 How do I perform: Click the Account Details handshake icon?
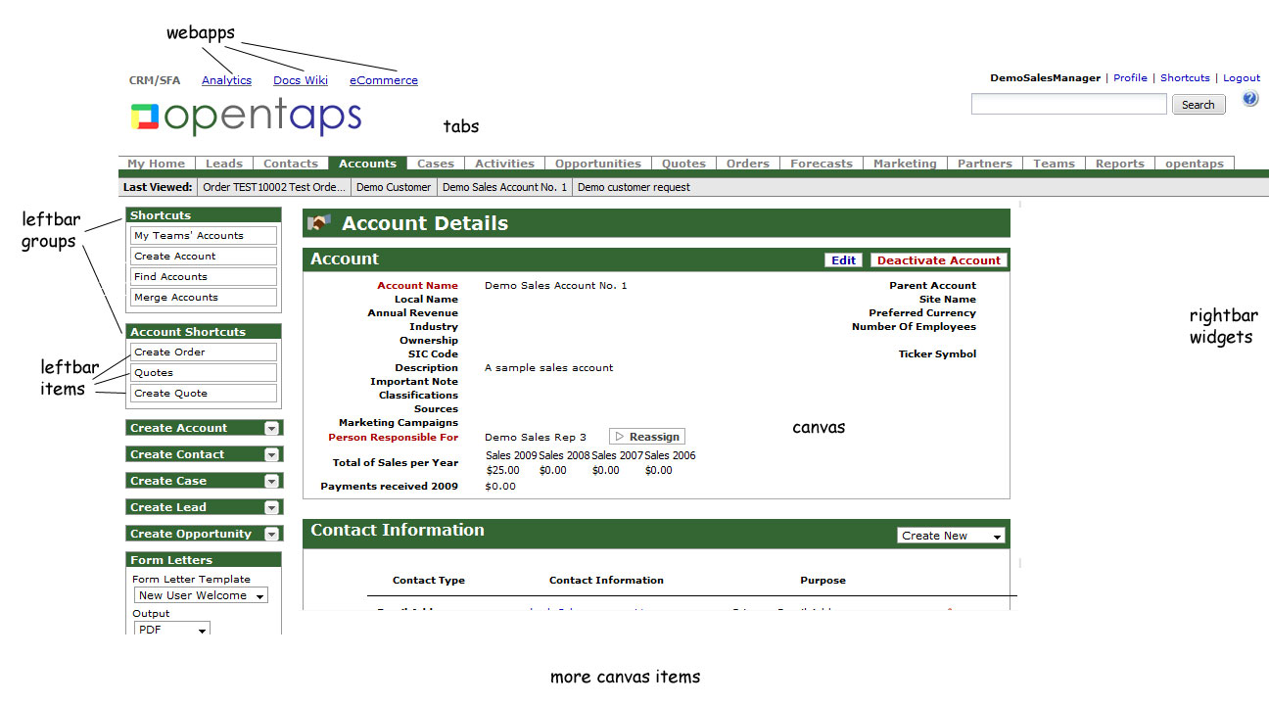coord(319,223)
